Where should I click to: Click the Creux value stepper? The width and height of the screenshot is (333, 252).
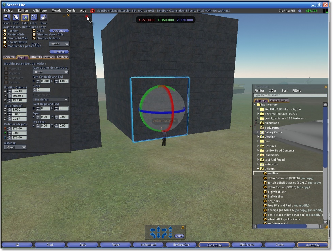(35, 90)
